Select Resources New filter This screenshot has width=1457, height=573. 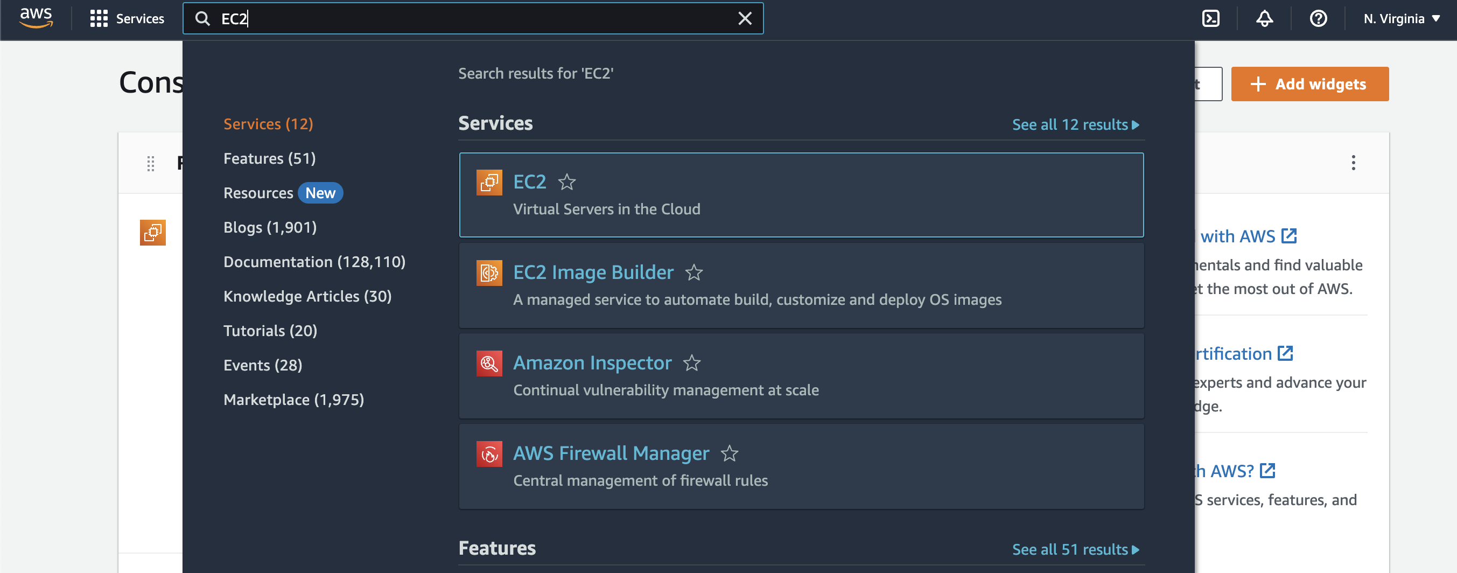click(x=283, y=193)
